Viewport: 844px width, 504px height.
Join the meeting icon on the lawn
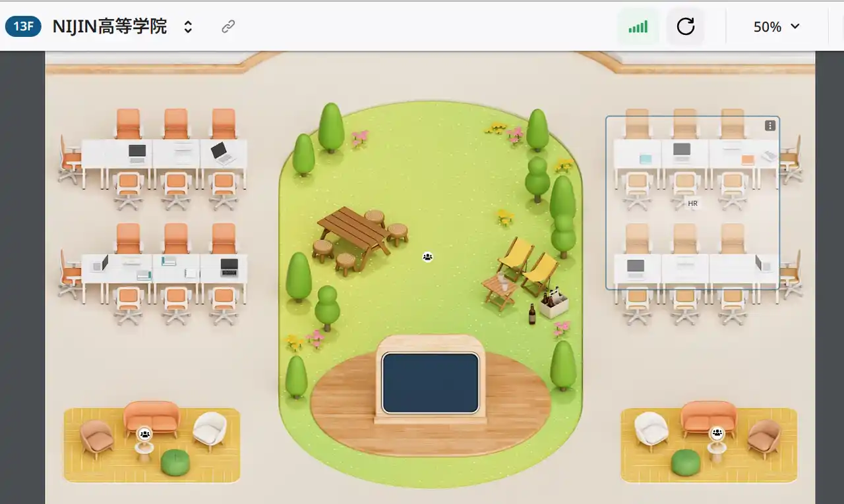click(427, 257)
